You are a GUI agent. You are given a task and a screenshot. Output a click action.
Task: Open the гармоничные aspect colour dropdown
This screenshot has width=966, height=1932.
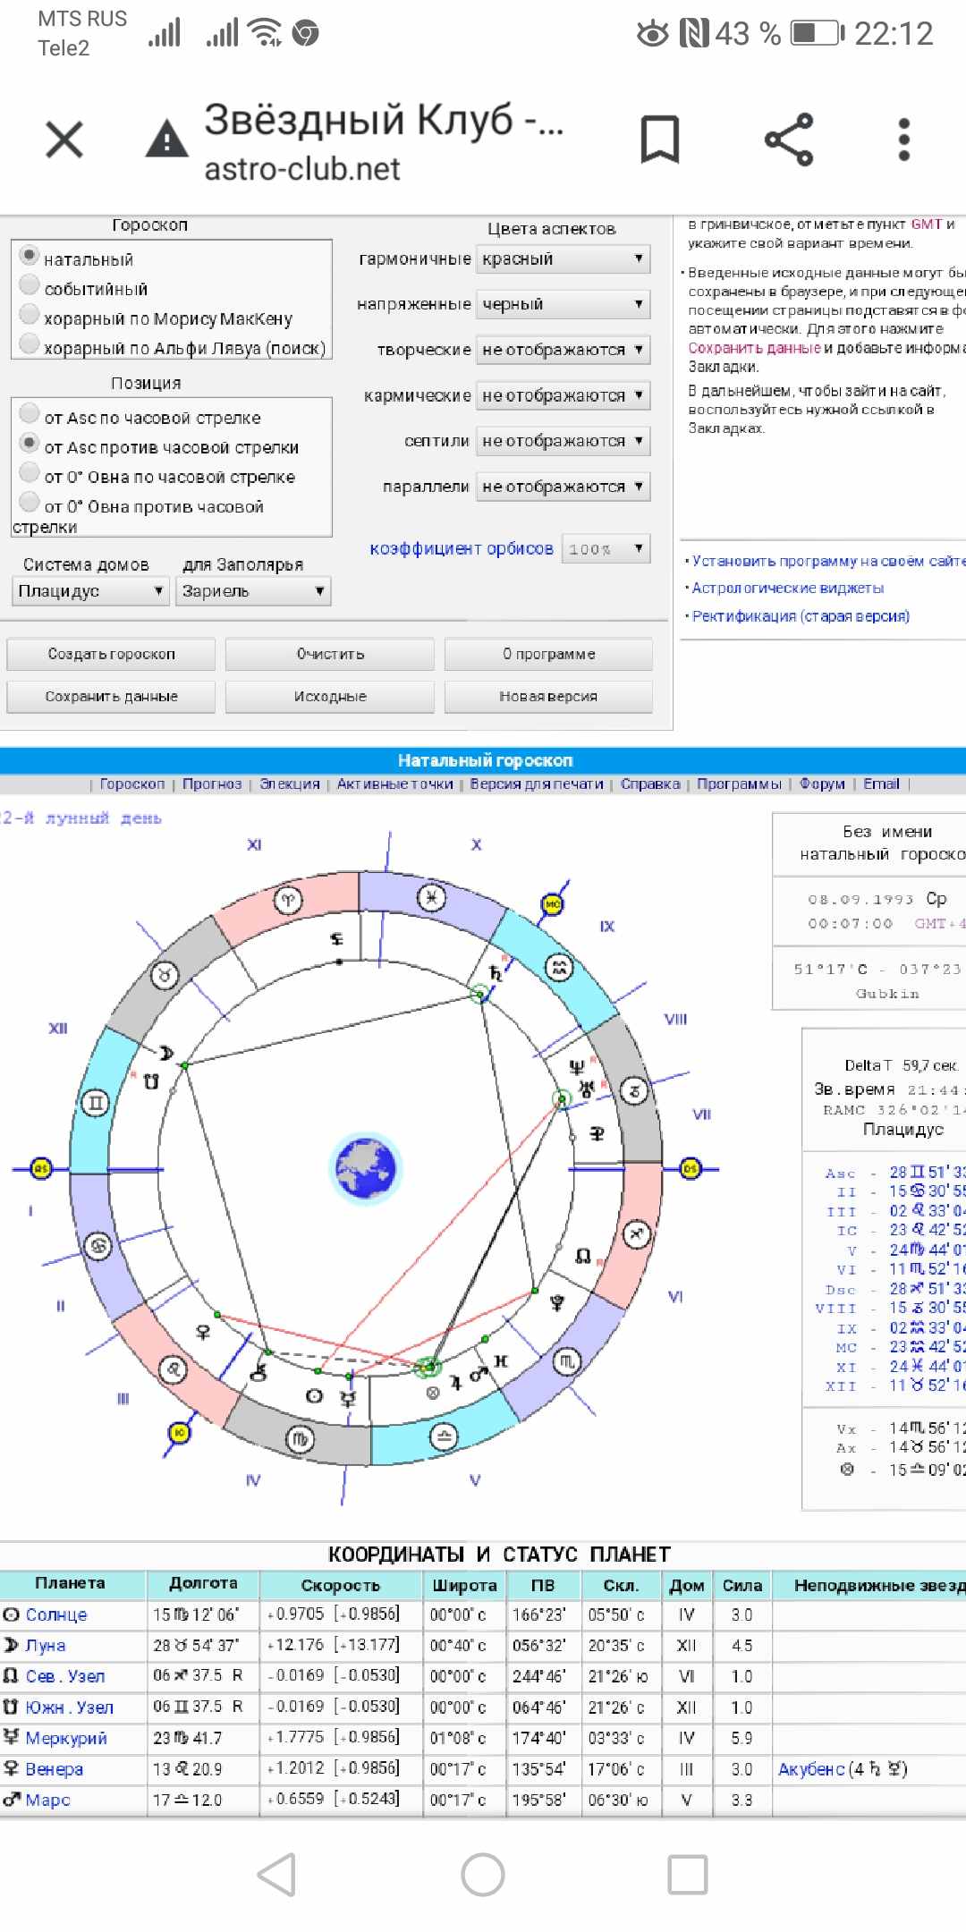click(563, 259)
